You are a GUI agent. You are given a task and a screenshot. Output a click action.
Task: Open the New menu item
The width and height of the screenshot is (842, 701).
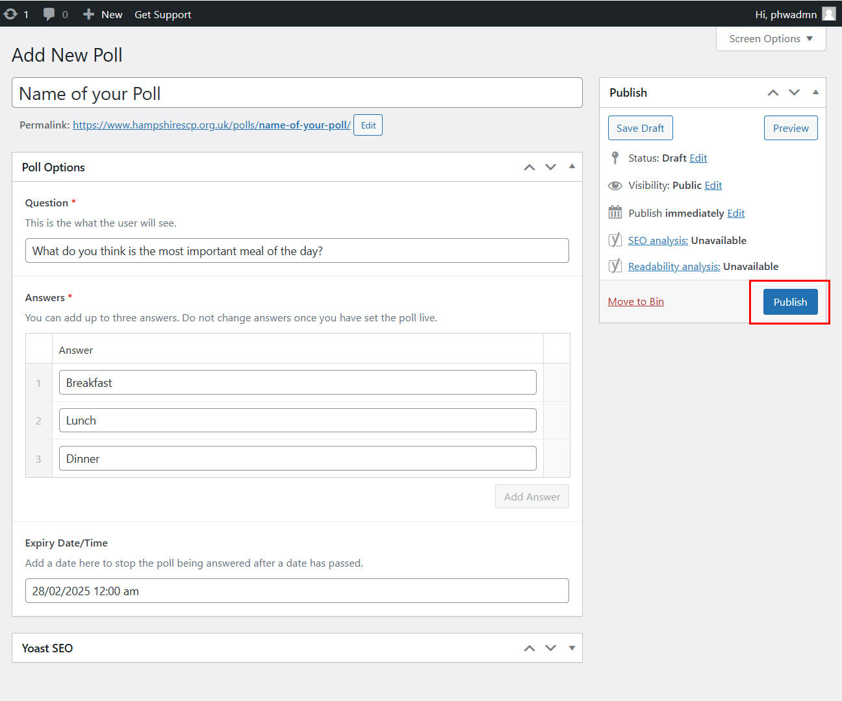point(112,14)
